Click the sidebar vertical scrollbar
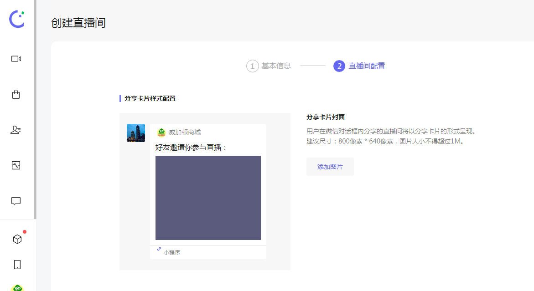Image resolution: width=534 pixels, height=291 pixels. pos(35,109)
